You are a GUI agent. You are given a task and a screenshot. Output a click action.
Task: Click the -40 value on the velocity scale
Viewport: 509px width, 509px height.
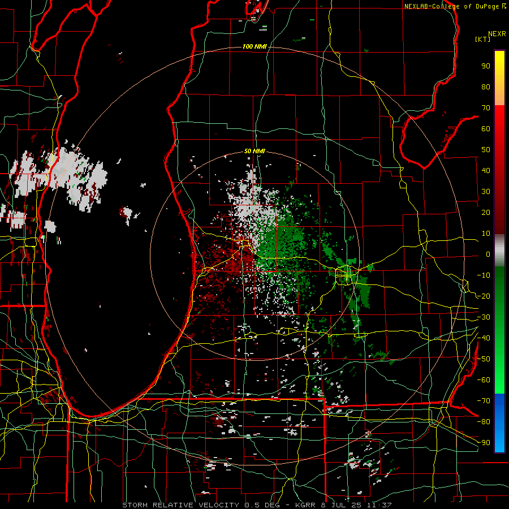[x=484, y=338]
